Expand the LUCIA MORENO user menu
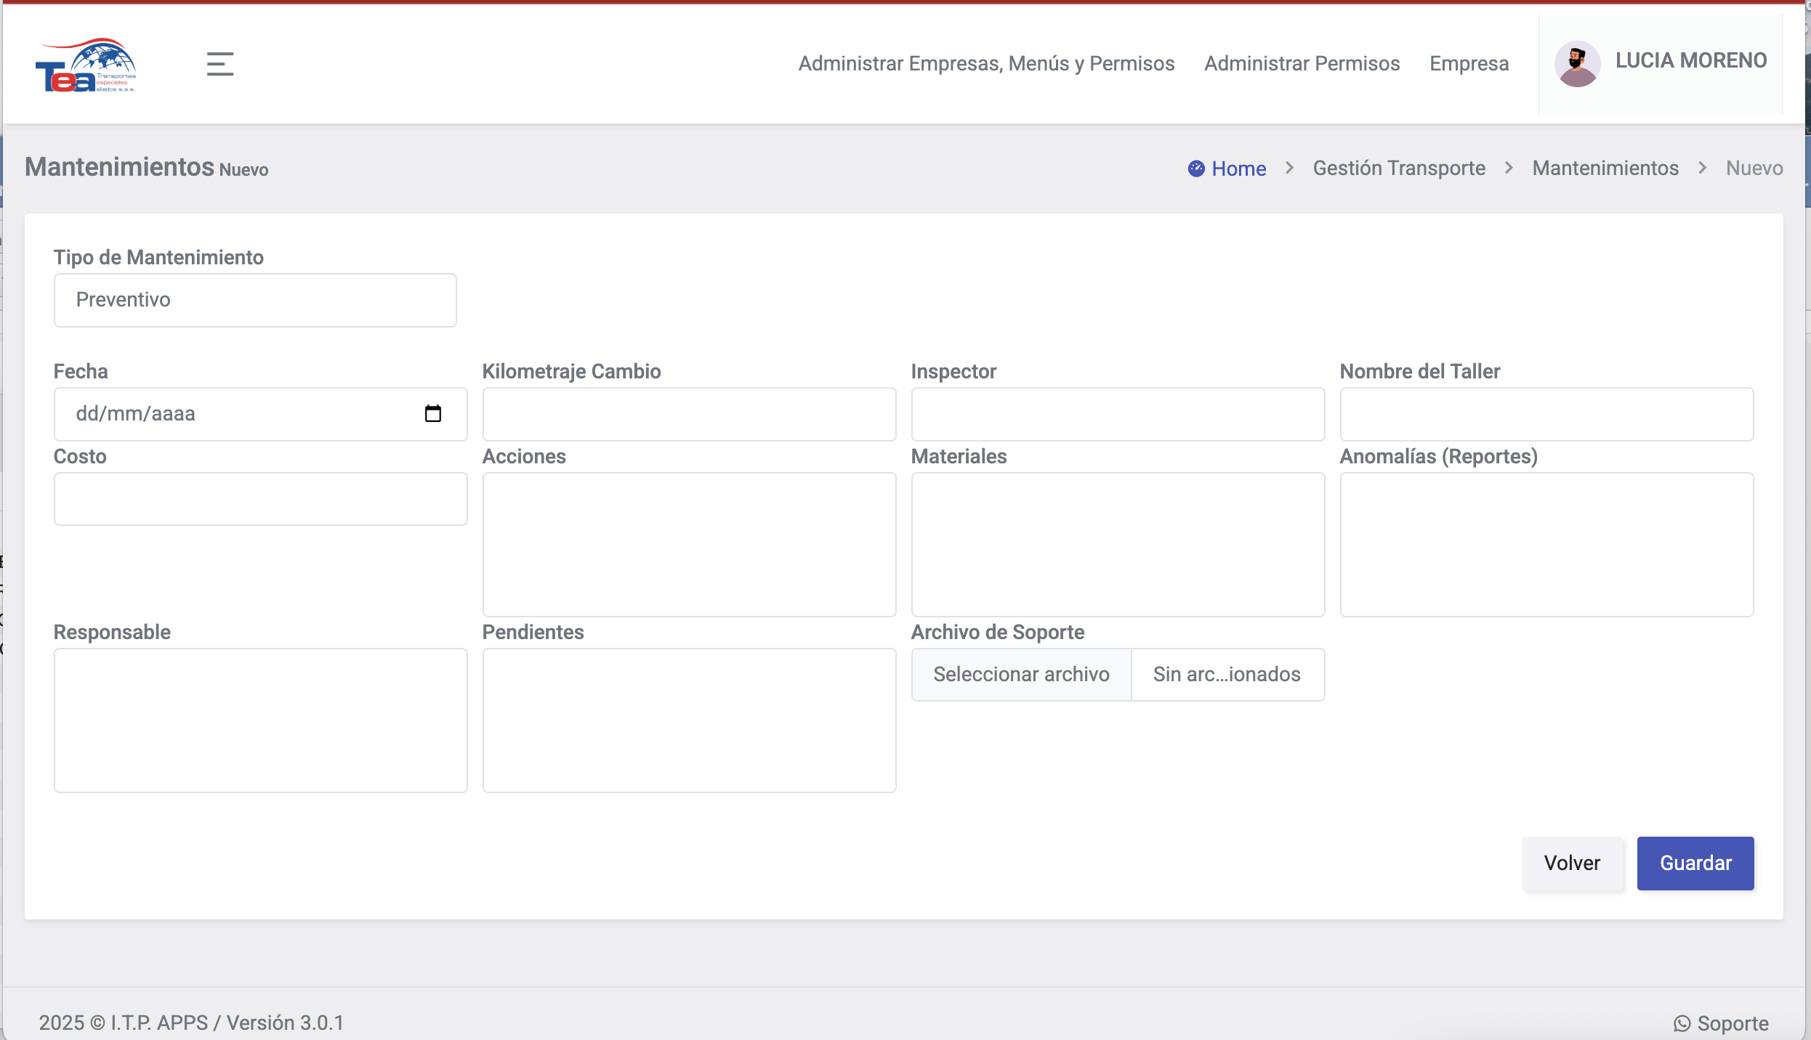The height and width of the screenshot is (1040, 1811). (x=1690, y=60)
